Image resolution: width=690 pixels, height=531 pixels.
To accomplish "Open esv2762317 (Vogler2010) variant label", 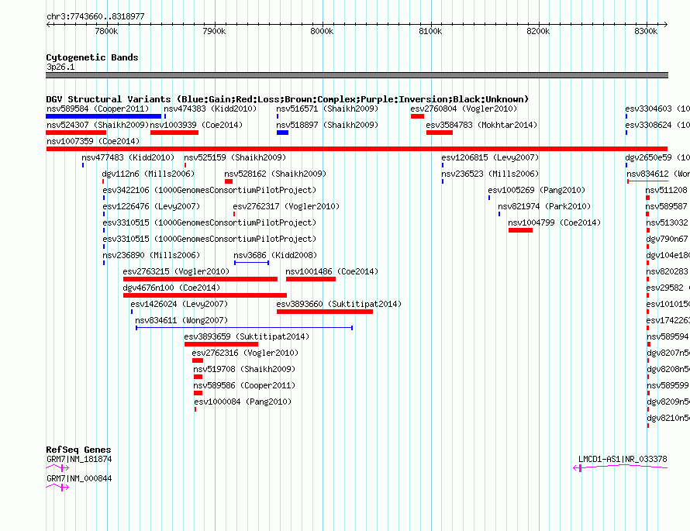I will (286, 206).
